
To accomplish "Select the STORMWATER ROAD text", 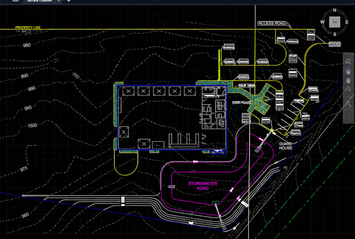I will [x=203, y=186].
